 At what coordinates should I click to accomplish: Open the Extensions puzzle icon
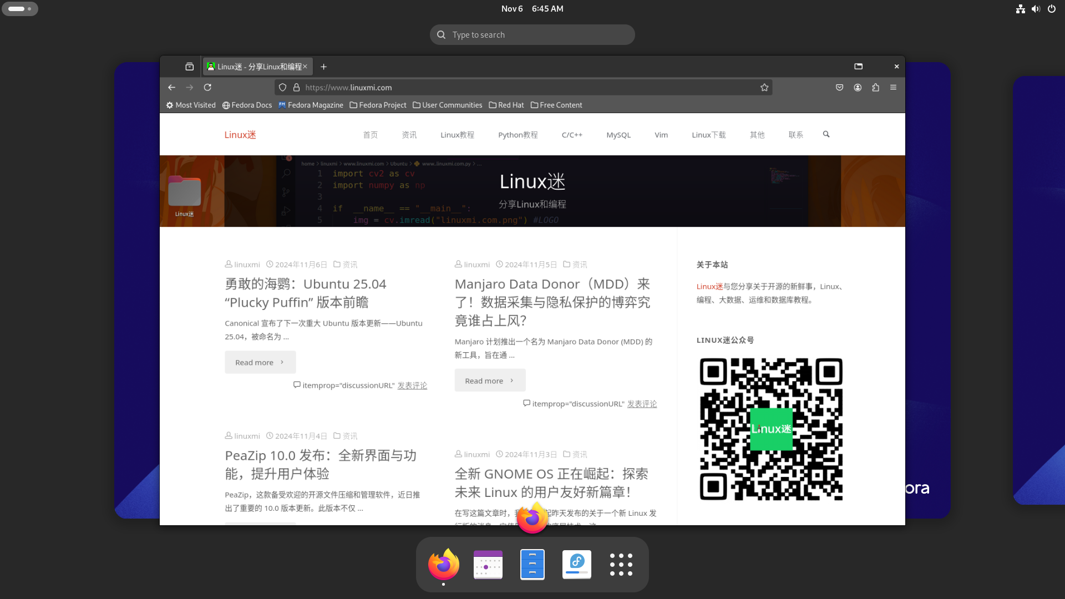(875, 88)
